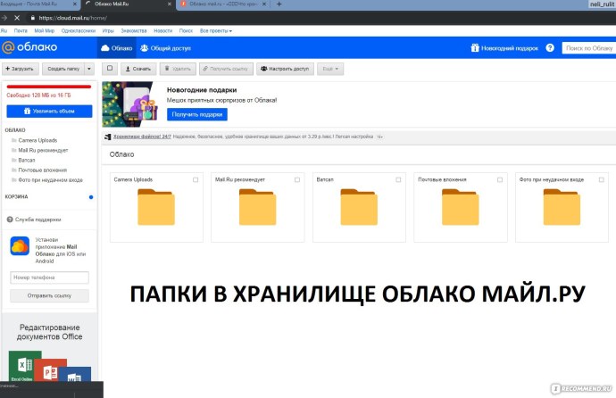Open the Mail.Ru рекомендует folder icon in grid
This screenshot has width=616, height=398.
point(257,207)
